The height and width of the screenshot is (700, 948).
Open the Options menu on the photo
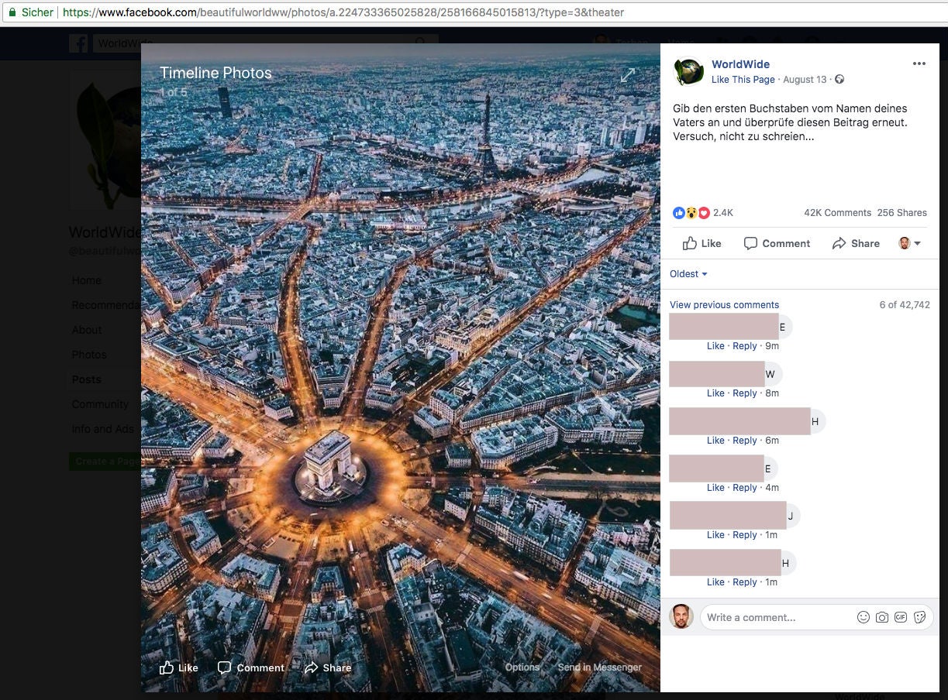(522, 667)
